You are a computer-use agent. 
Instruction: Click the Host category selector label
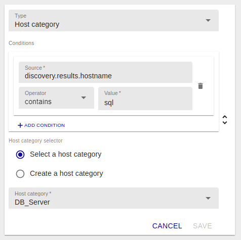pyautogui.click(x=35, y=140)
